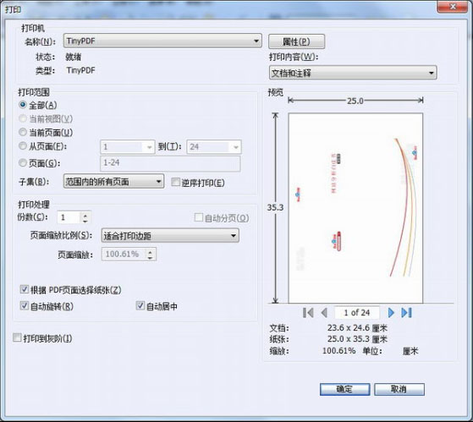Jump to last preview page

407,313
